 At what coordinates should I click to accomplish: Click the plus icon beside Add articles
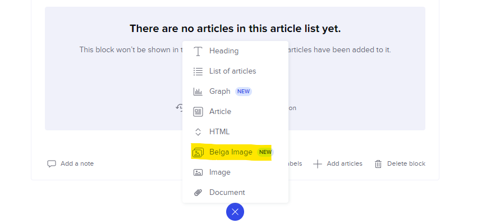click(x=318, y=164)
